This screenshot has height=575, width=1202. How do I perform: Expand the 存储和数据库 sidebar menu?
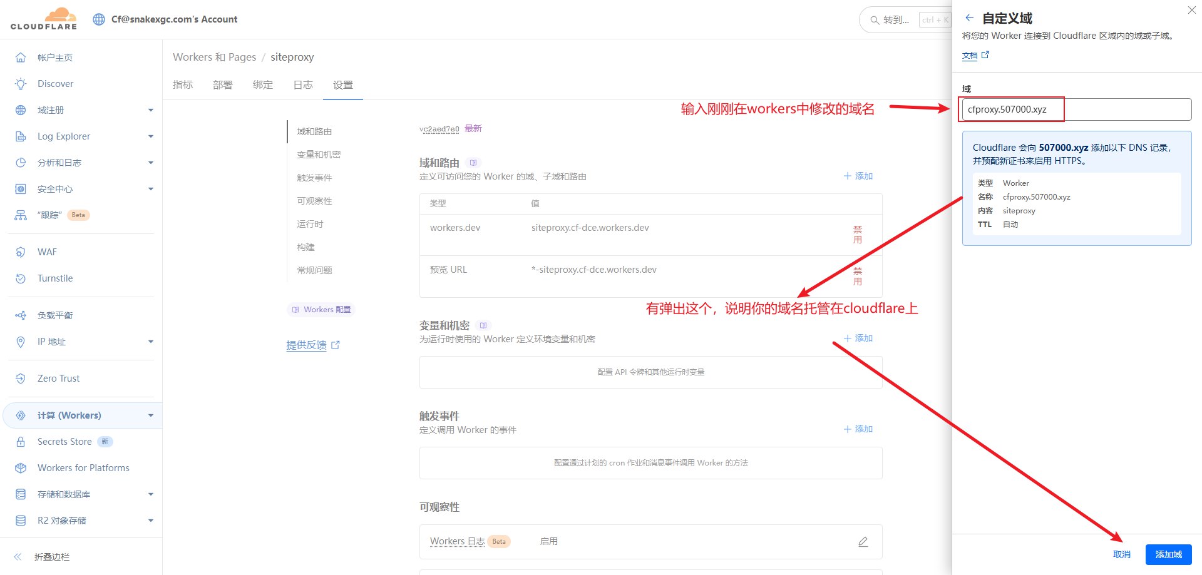(x=150, y=494)
